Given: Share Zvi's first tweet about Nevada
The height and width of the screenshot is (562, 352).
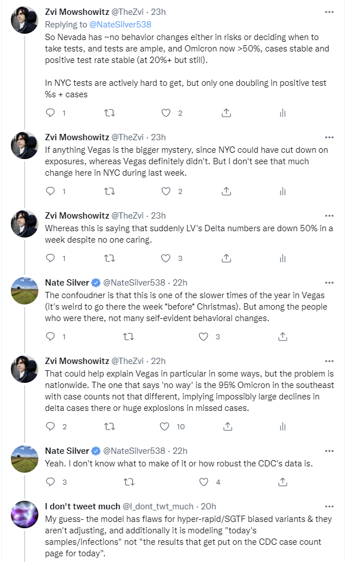Looking at the screenshot, I should [x=226, y=113].
